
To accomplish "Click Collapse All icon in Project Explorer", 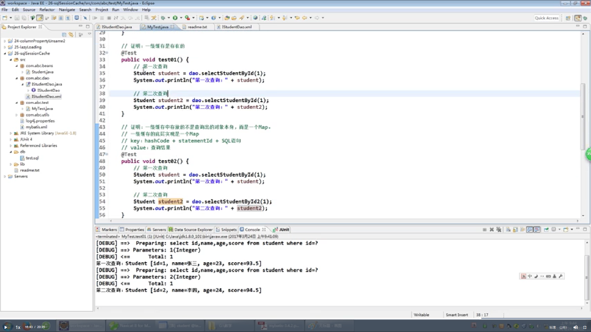I will tap(64, 35).
